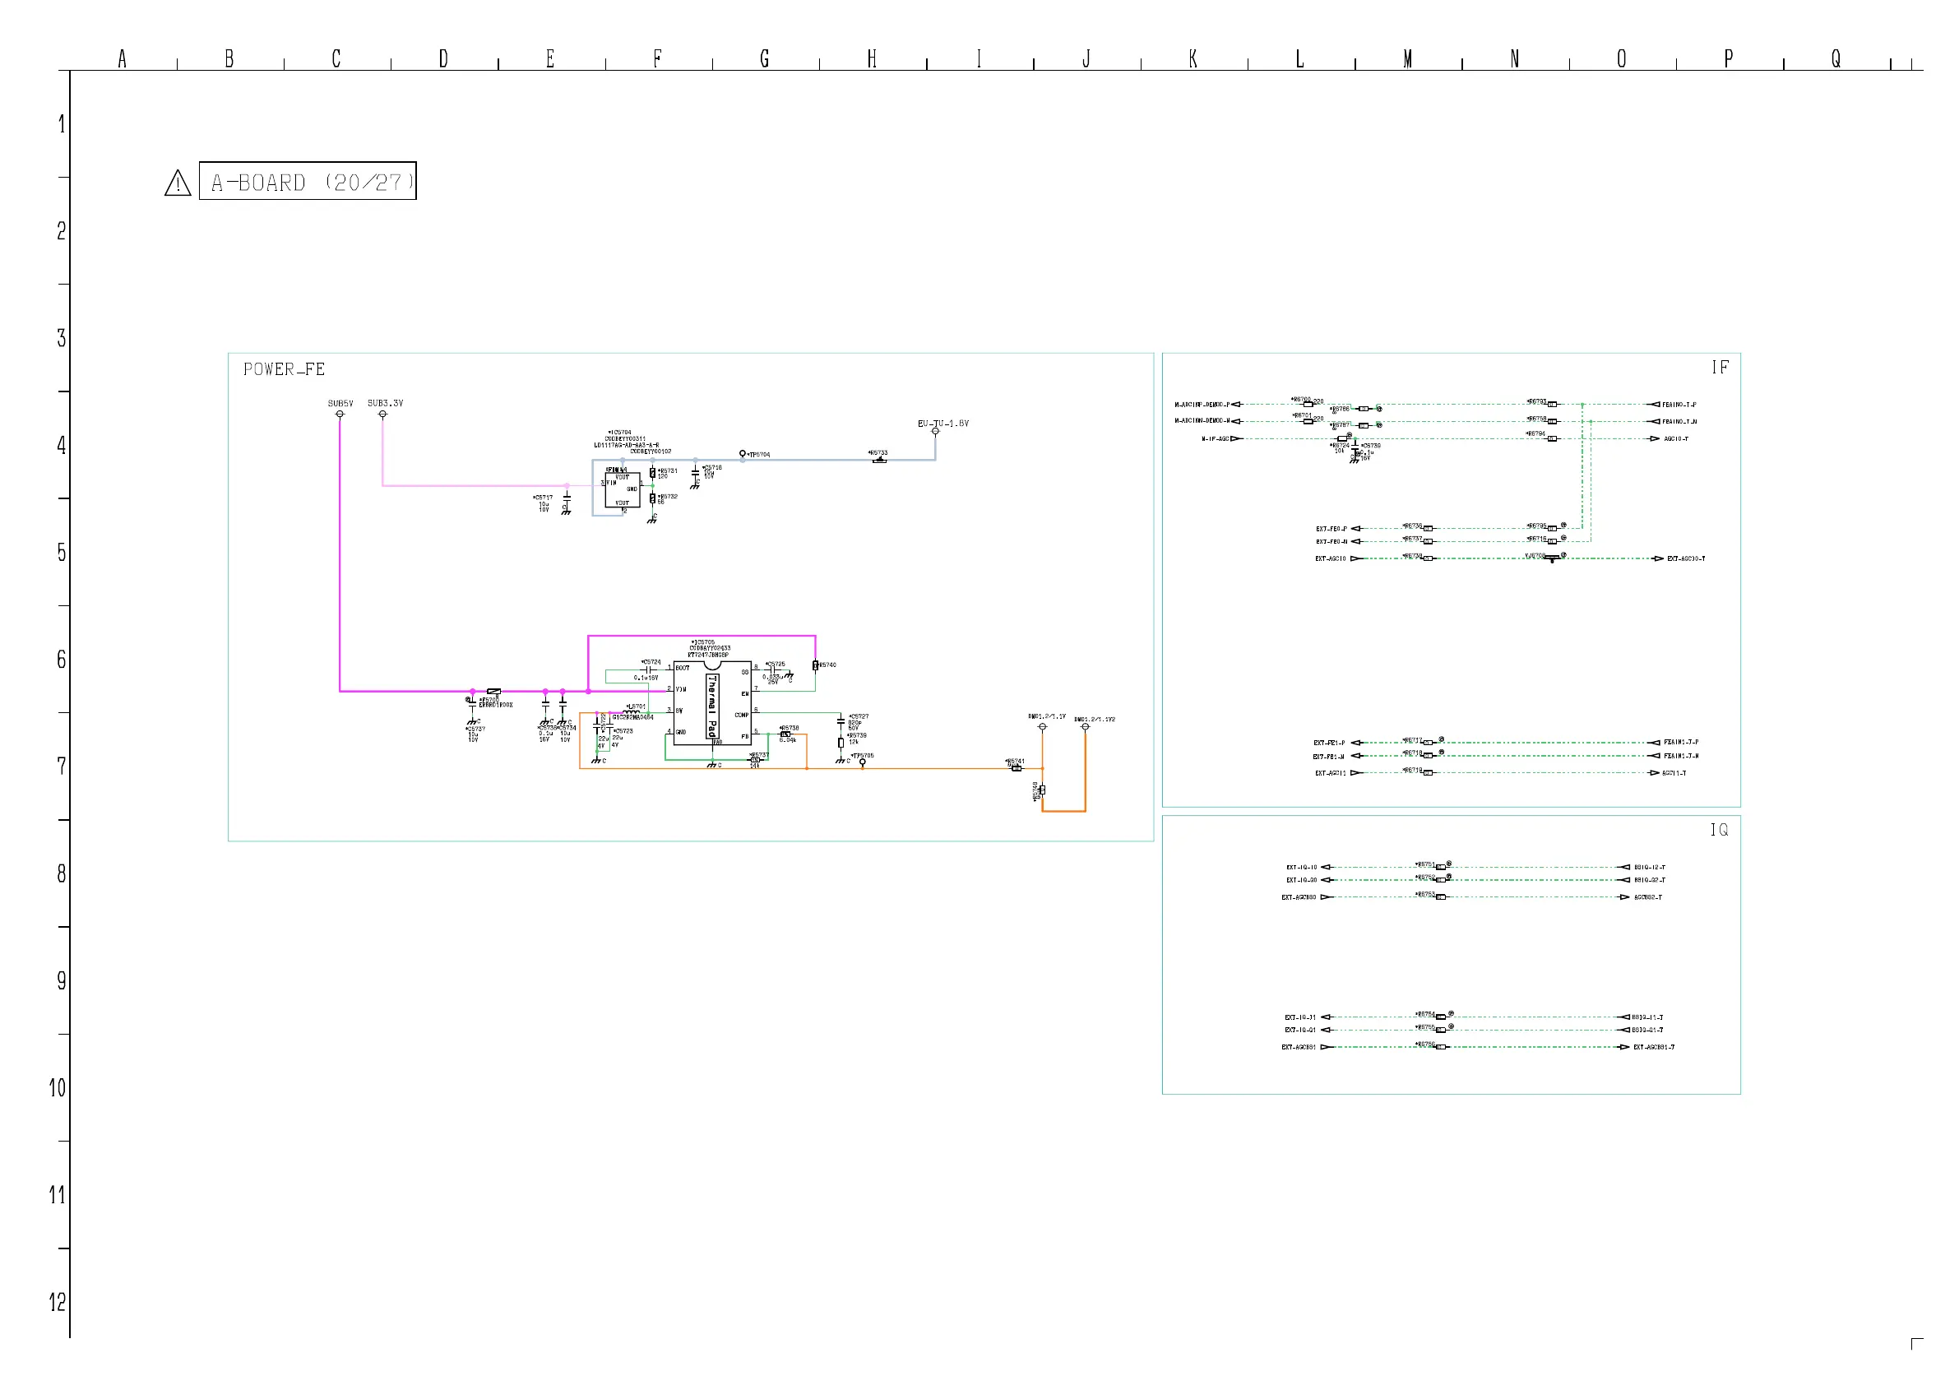The height and width of the screenshot is (1385, 1959).
Task: Click the SUB5V power terminal symbol
Action: (x=340, y=415)
